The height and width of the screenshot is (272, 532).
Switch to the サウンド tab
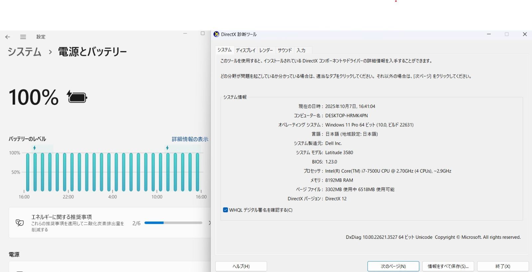point(285,50)
